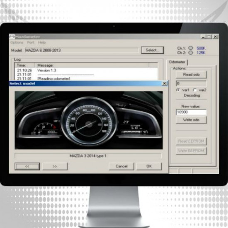Open the Port menu
This screenshot has width=228, height=228.
pos(31,42)
